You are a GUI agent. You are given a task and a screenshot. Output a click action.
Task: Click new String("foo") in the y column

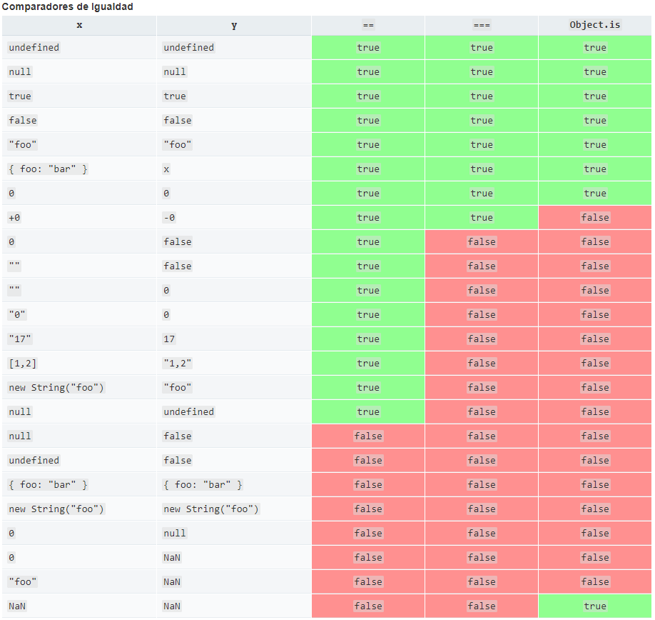(x=211, y=509)
